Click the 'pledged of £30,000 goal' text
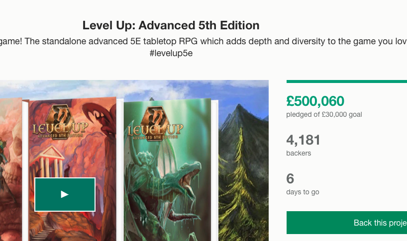Viewport: 407px width, 241px height. (x=324, y=115)
